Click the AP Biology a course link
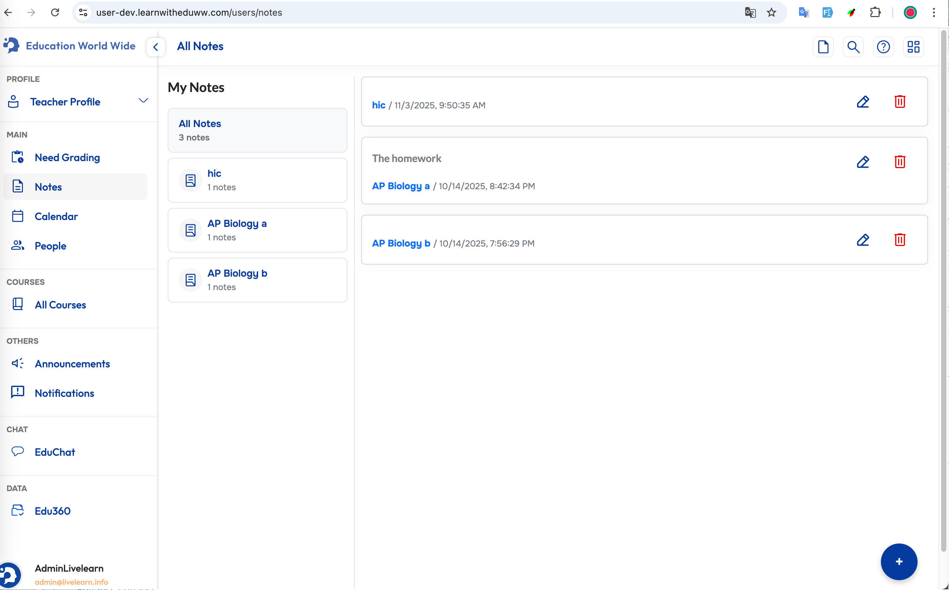The width and height of the screenshot is (949, 590). tap(400, 186)
